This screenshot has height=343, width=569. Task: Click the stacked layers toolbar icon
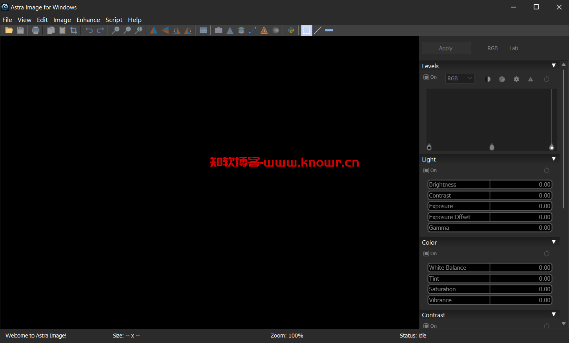241,30
